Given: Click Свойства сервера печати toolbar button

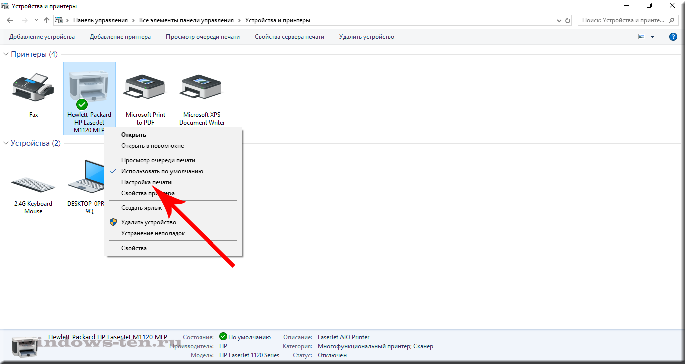Looking at the screenshot, I should click(x=289, y=37).
